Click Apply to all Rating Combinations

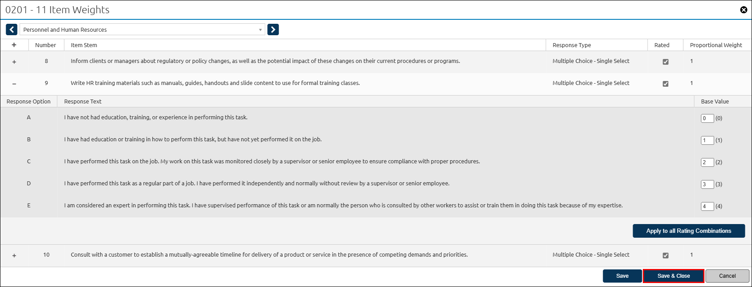(689, 231)
